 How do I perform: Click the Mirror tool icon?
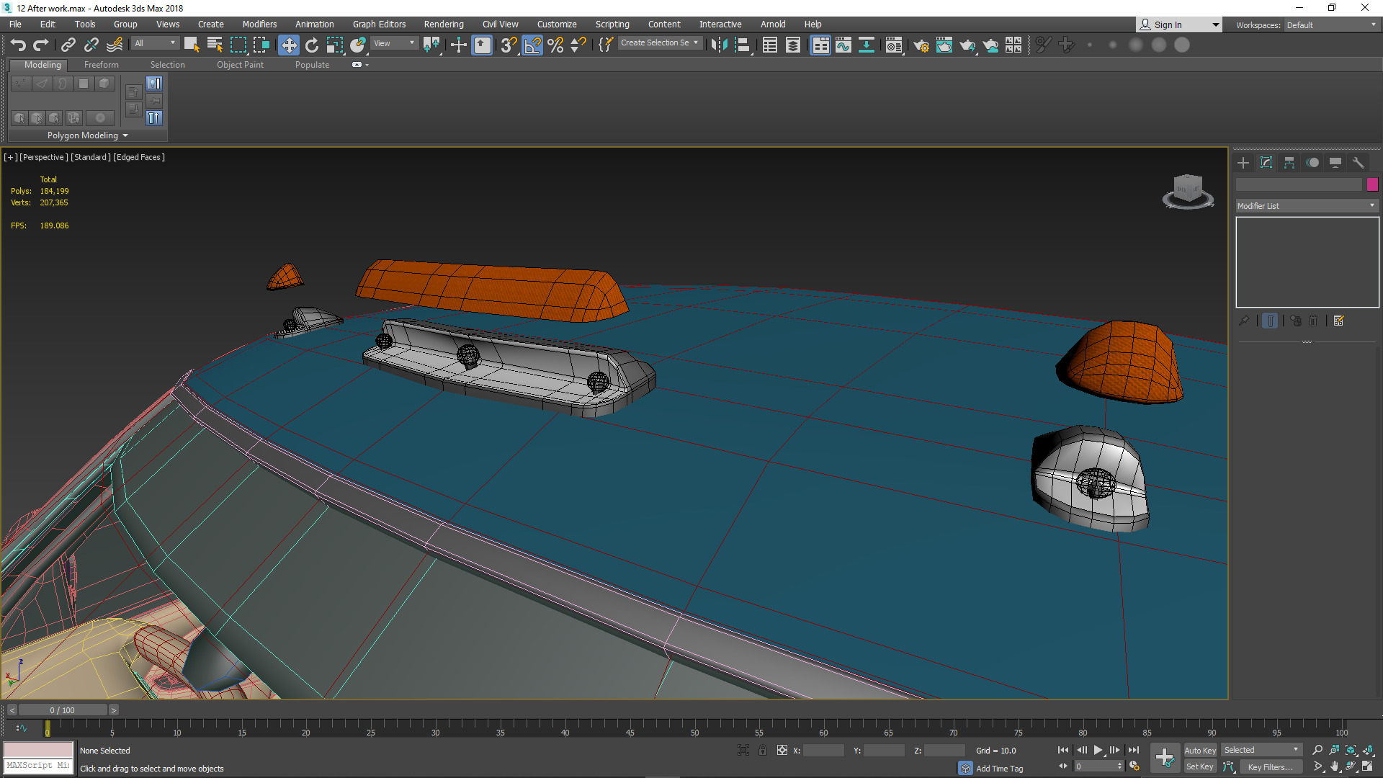(719, 45)
